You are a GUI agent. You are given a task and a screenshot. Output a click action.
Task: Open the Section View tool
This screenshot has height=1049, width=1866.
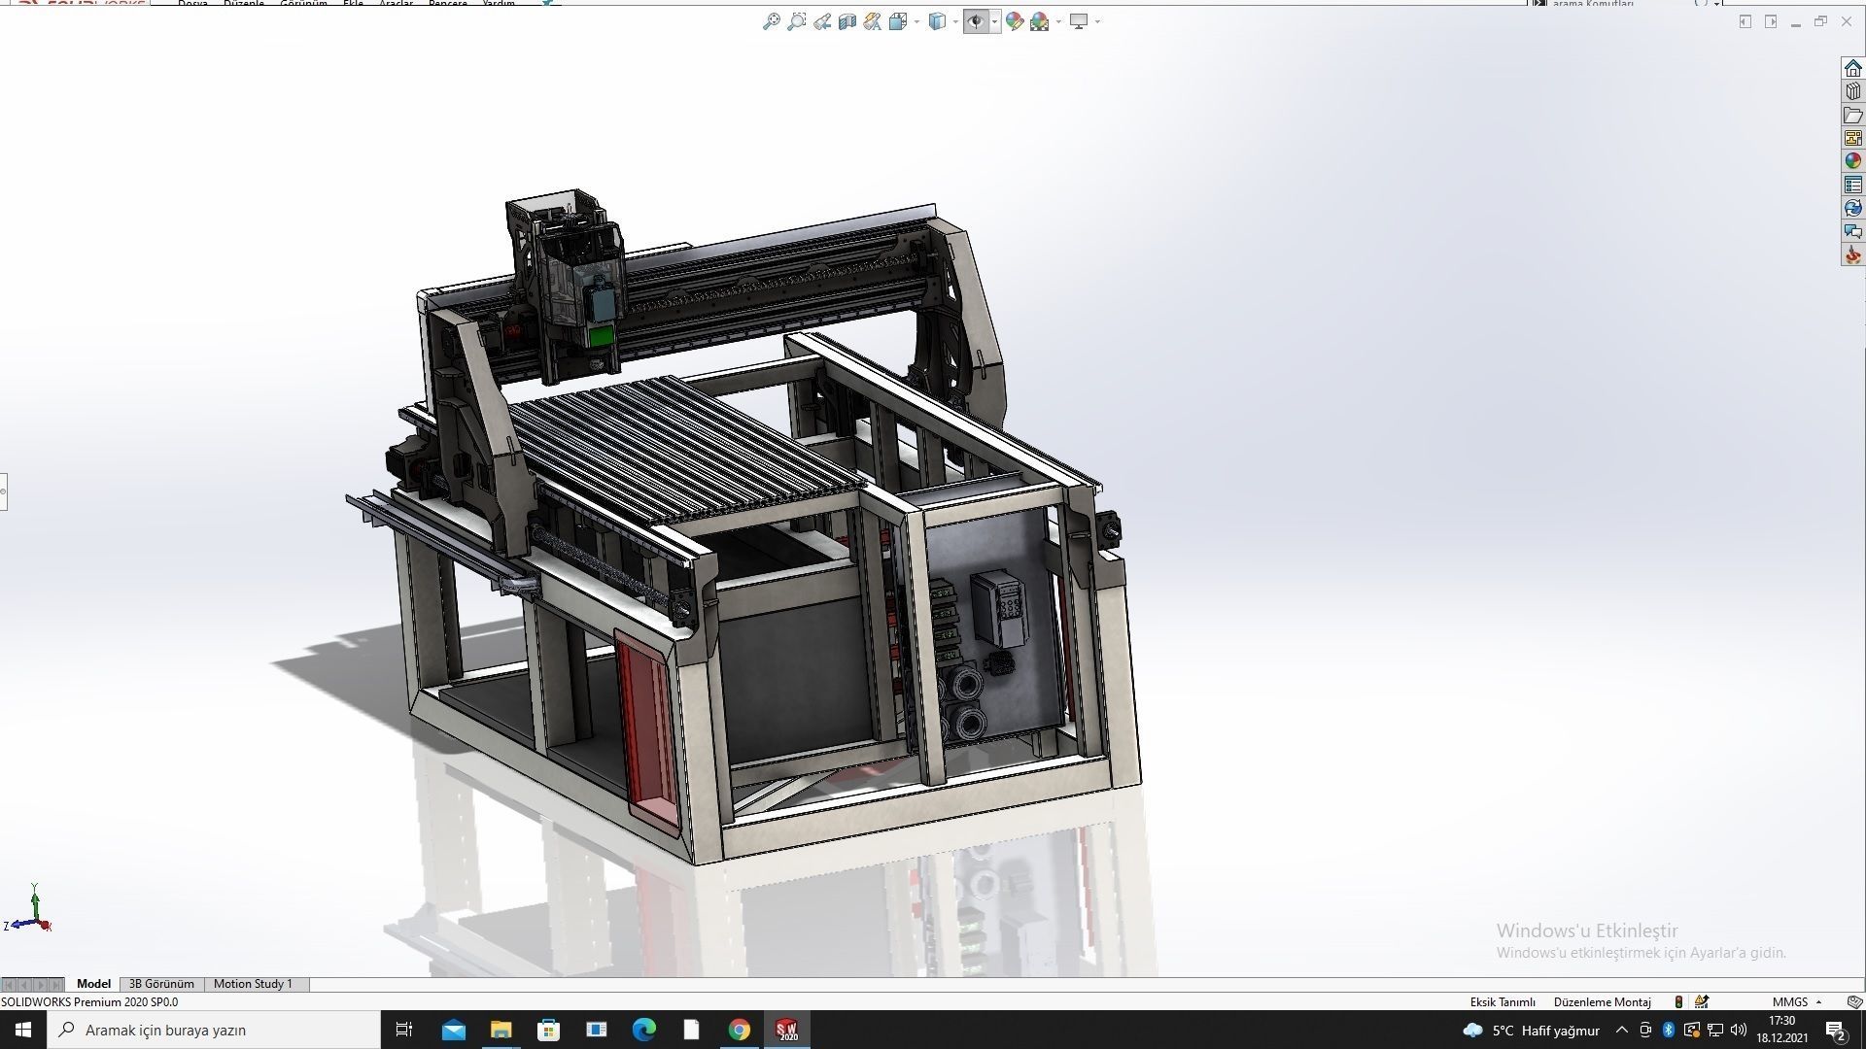click(x=847, y=21)
